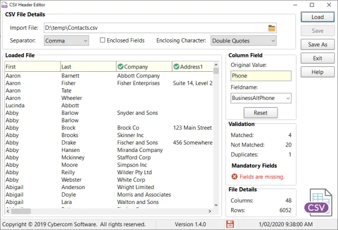Click the Brock Co company cell

pyautogui.click(x=128, y=127)
